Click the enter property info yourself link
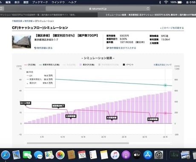 121,48
